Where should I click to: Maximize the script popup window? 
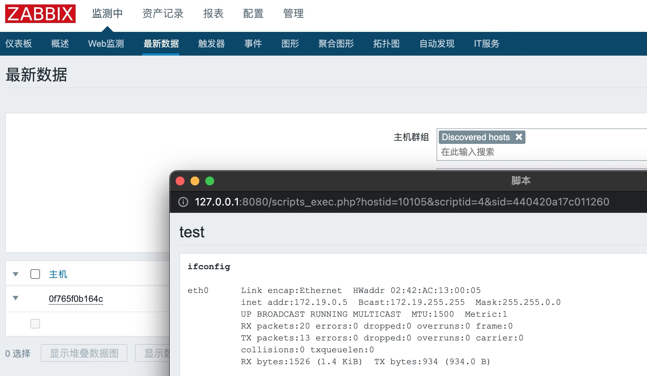click(x=210, y=181)
